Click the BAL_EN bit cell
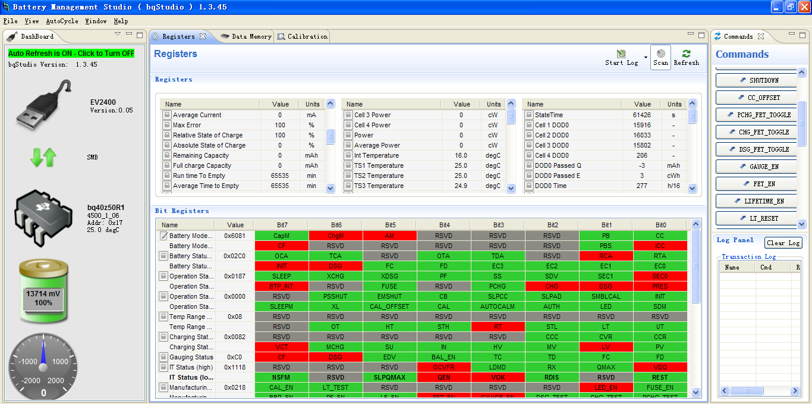Viewport: 812px width, 404px height. coord(444,357)
